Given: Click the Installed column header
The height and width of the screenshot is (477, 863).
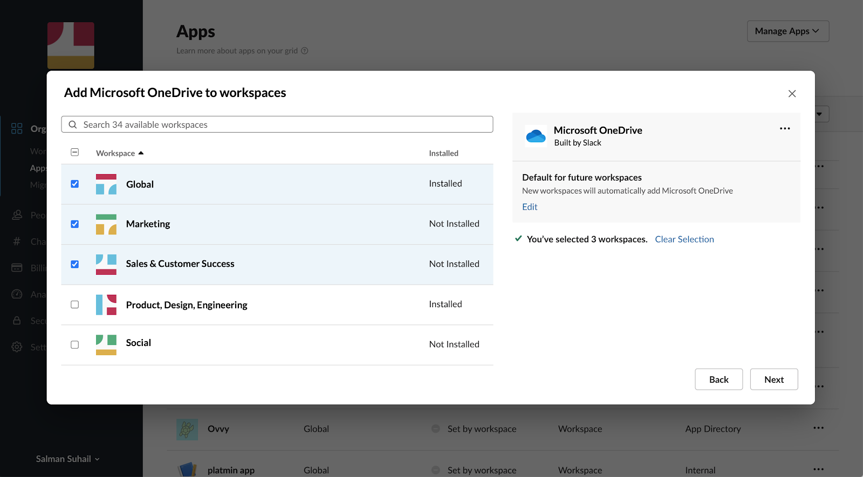Looking at the screenshot, I should point(443,153).
